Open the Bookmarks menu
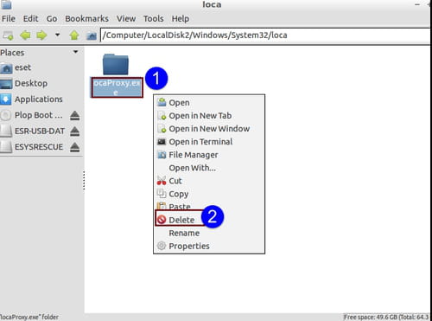 coord(86,19)
